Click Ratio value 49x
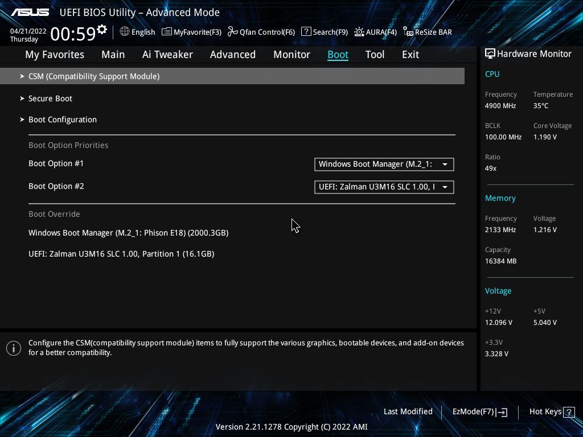Screen dimensions: 583x437 pyautogui.click(x=490, y=168)
